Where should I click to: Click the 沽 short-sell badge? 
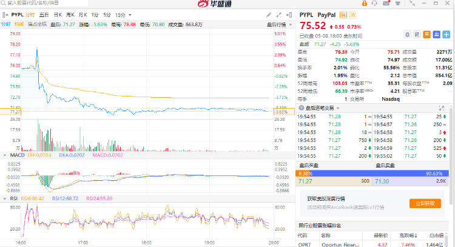(353, 15)
